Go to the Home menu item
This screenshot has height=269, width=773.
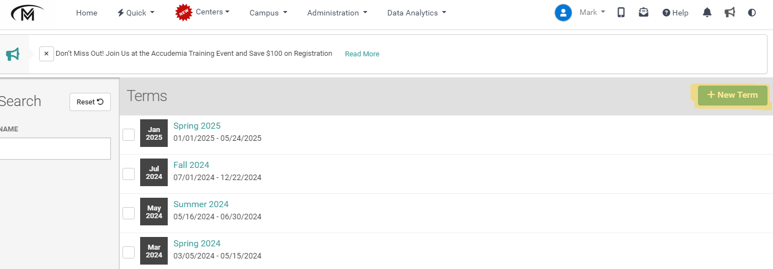[87, 13]
